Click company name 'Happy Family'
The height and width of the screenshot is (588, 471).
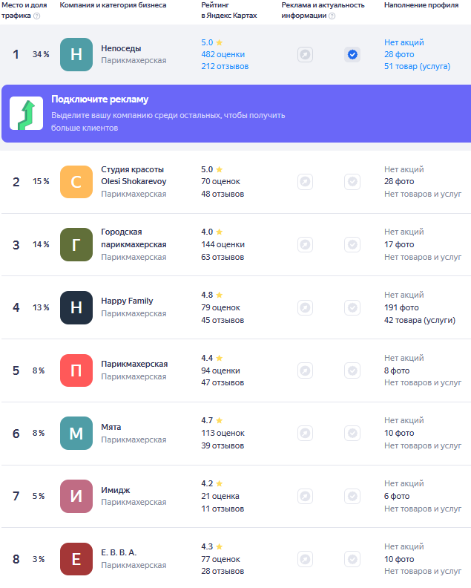coord(127,301)
